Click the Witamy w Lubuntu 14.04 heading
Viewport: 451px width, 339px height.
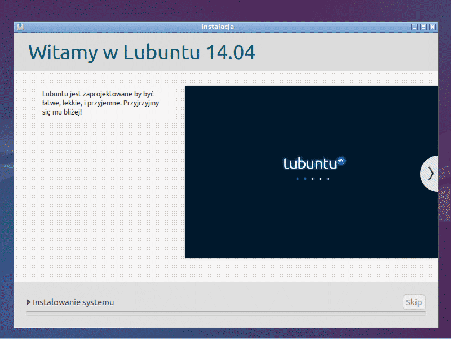(142, 52)
